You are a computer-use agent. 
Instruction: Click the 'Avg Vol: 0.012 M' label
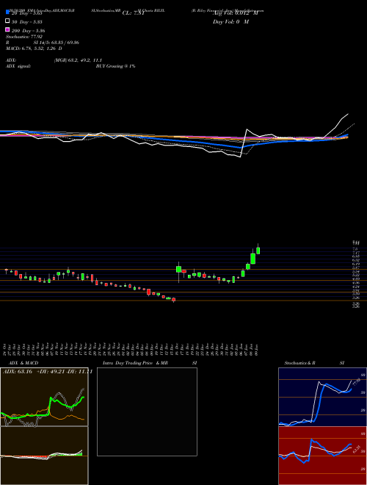click(x=235, y=13)
